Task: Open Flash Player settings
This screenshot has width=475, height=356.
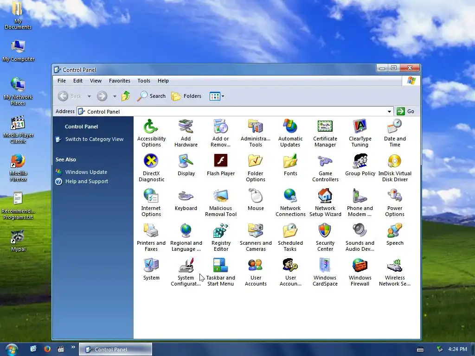Action: point(220,165)
